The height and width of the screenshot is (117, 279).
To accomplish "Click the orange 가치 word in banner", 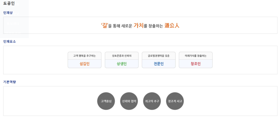I will pyautogui.click(x=138, y=25).
